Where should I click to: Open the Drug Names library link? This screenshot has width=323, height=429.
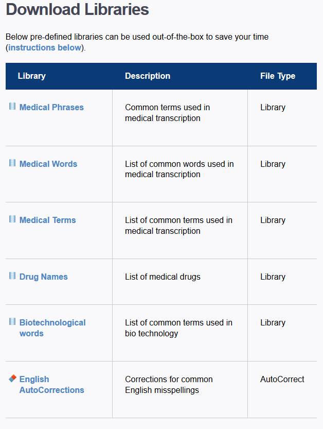[43, 277]
